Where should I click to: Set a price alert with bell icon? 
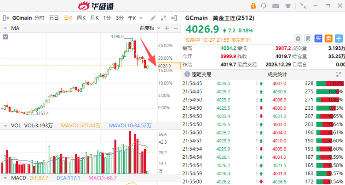[298, 38]
